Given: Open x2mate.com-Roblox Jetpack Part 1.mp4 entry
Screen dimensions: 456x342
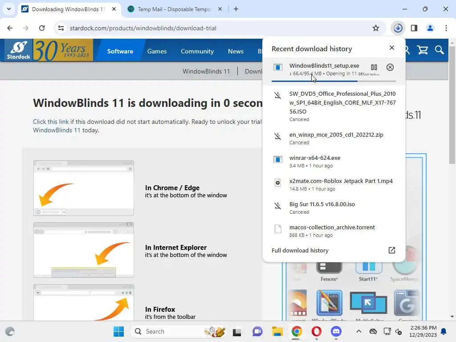Looking at the screenshot, I should [x=334, y=185].
